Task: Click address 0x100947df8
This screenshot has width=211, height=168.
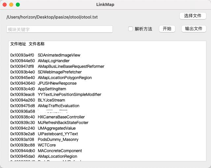Action: click(22, 66)
